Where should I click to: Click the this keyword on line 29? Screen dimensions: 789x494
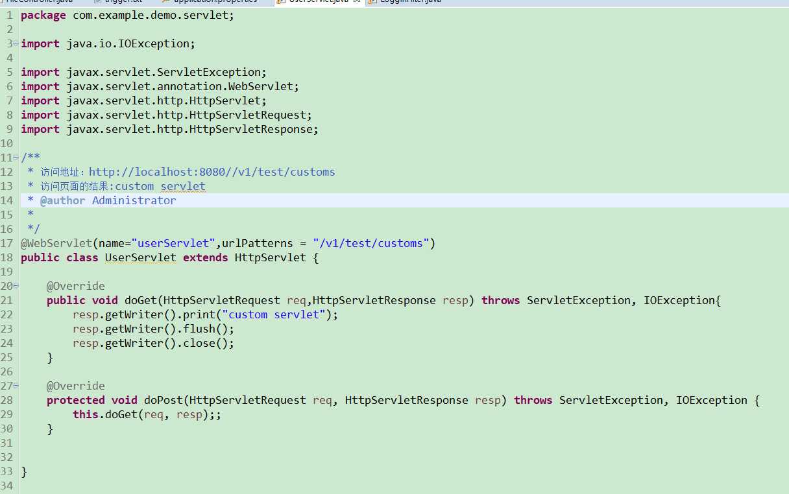tap(85, 414)
